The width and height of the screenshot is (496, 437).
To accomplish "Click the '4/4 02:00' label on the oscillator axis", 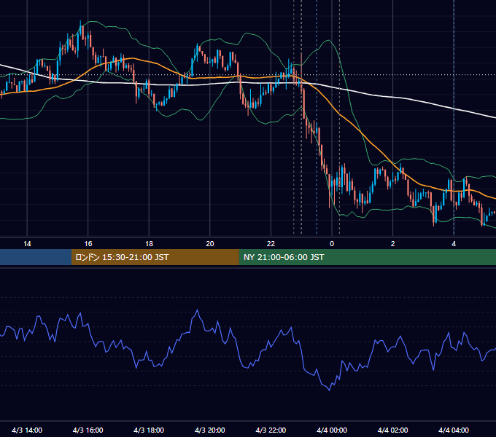I will [x=393, y=430].
